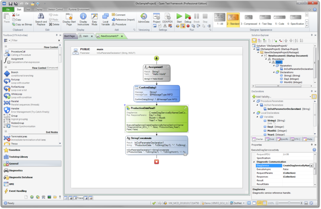Open the DiagService property dropdown
Screen dimensions: 321x209
[311, 166]
